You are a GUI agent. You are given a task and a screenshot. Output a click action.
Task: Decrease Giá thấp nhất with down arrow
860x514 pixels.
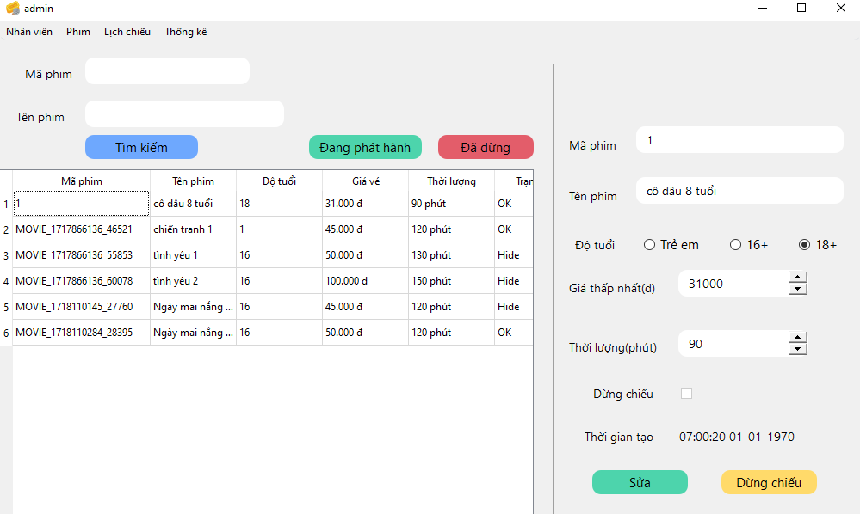797,289
